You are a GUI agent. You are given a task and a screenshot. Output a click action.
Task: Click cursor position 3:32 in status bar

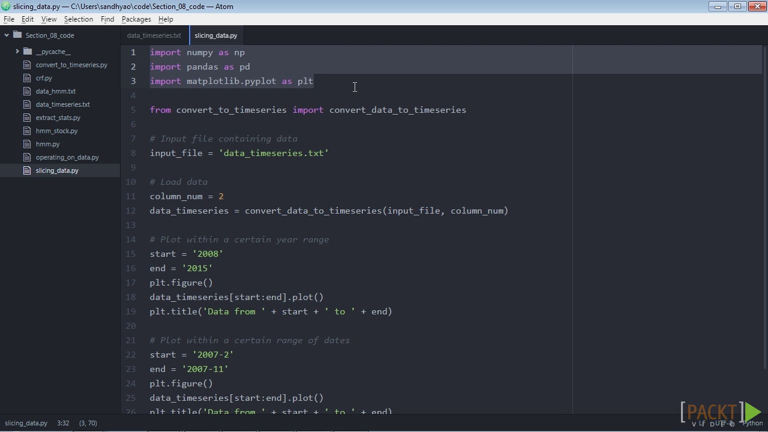pyautogui.click(x=63, y=423)
